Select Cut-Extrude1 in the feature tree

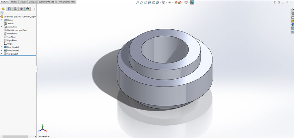13,54
